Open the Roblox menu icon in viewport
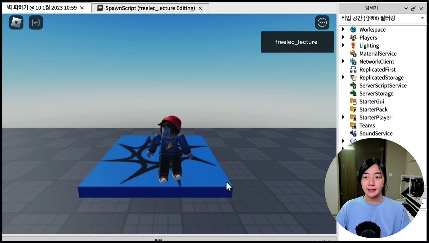 click(16, 23)
